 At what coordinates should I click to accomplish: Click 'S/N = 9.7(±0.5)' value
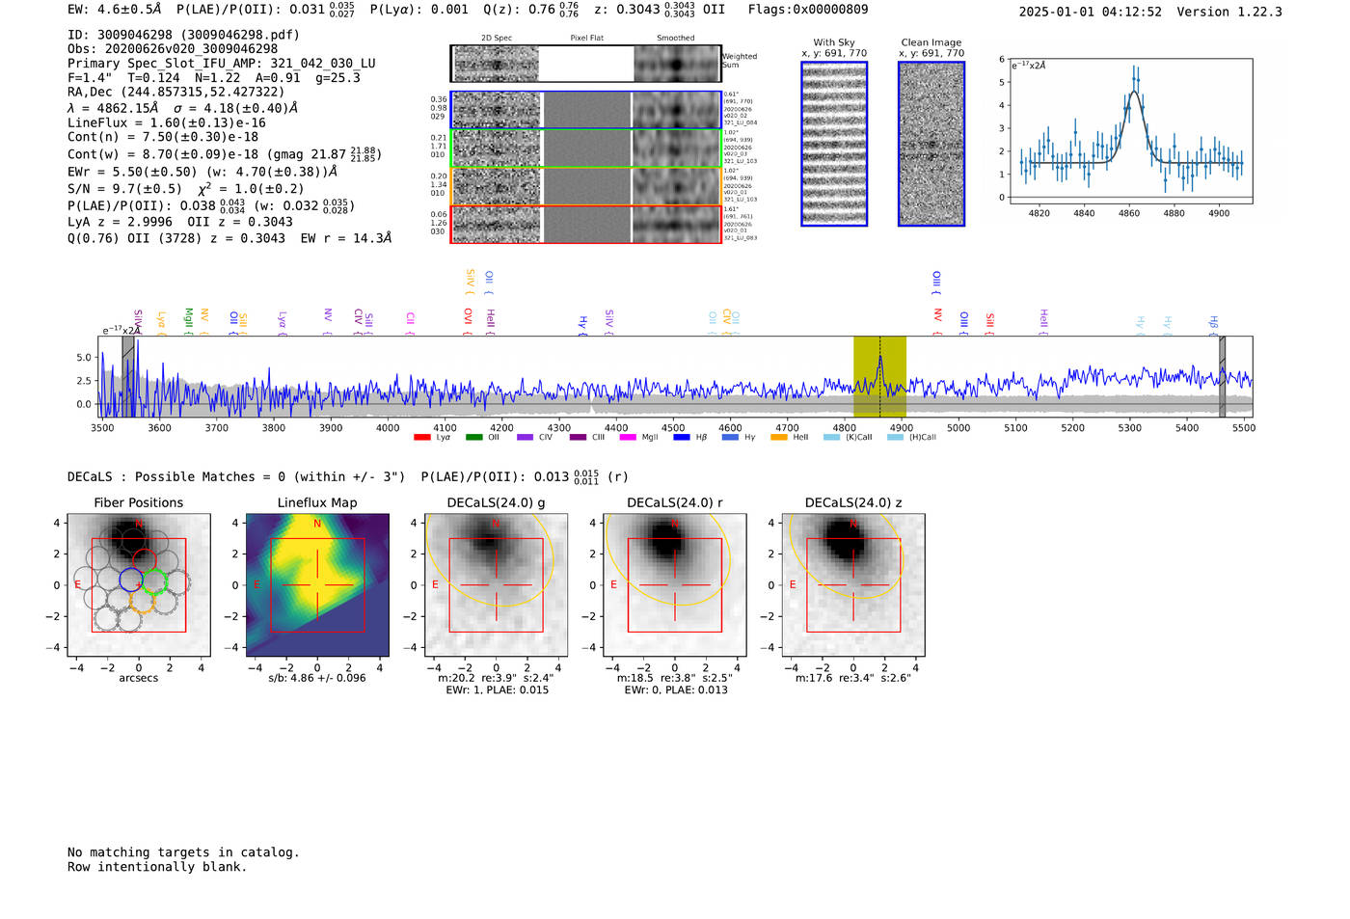click(x=124, y=189)
